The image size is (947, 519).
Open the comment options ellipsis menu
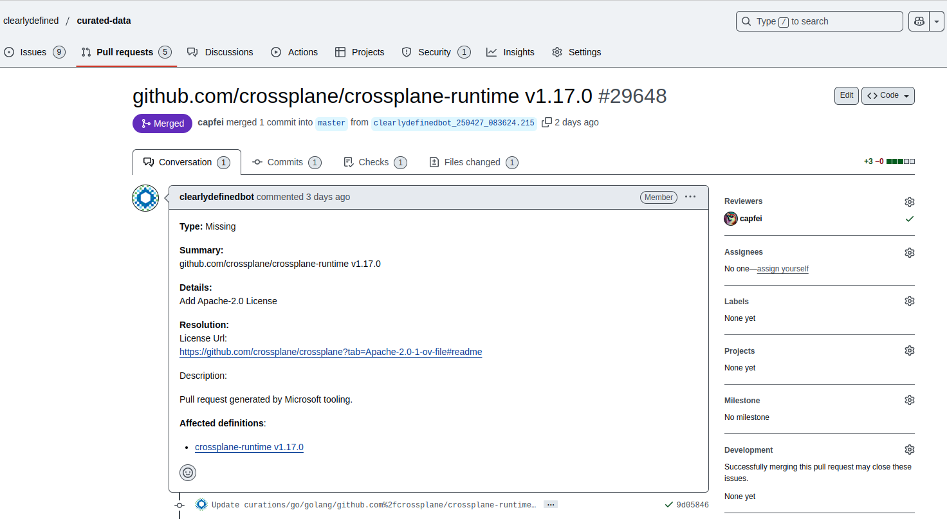click(690, 197)
